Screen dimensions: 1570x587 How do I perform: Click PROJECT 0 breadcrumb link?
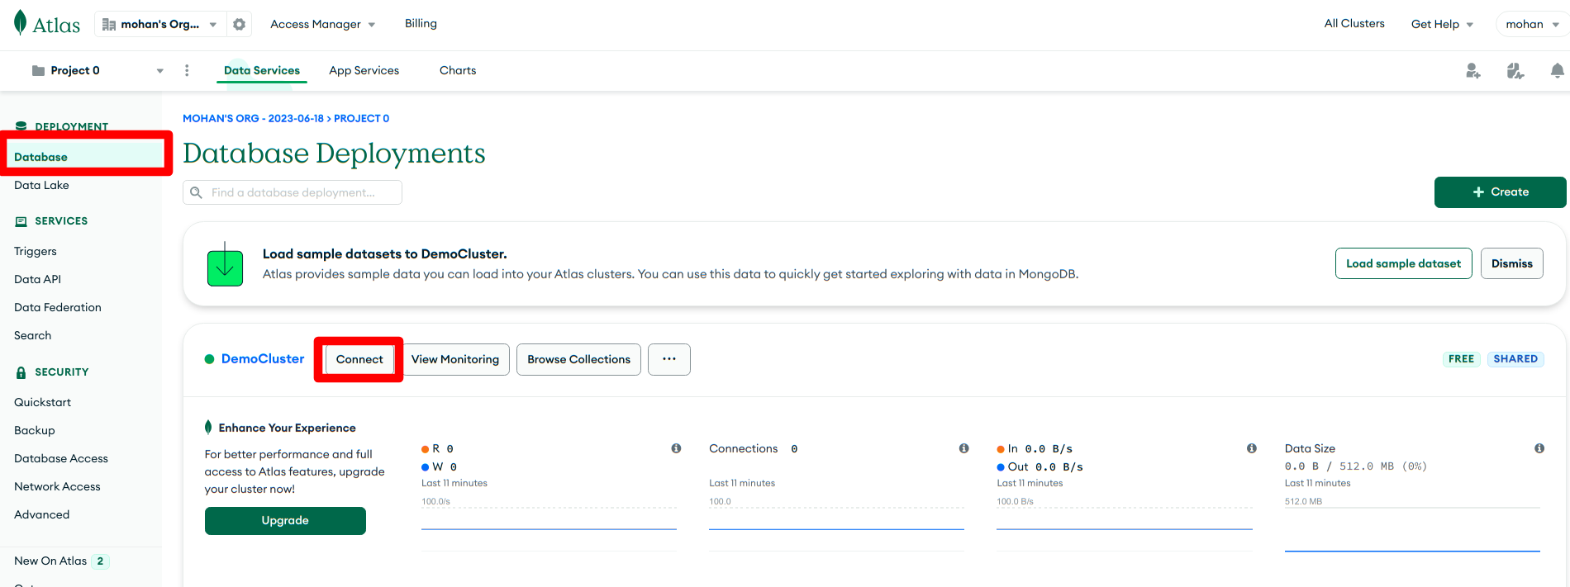point(361,118)
